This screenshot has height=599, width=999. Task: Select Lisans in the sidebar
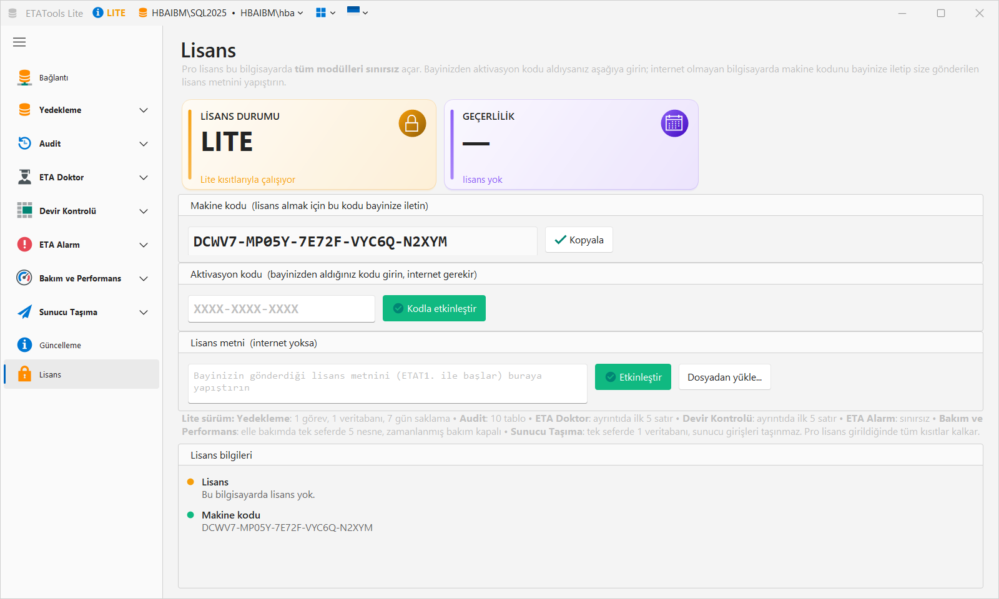click(x=81, y=374)
